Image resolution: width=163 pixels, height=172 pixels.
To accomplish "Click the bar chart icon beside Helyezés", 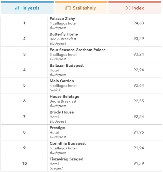I will [x=17, y=8].
